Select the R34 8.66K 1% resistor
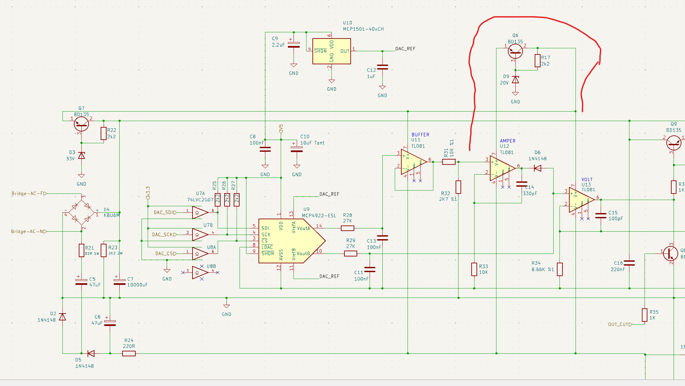Viewport: 685px width, 386px height. (x=560, y=269)
